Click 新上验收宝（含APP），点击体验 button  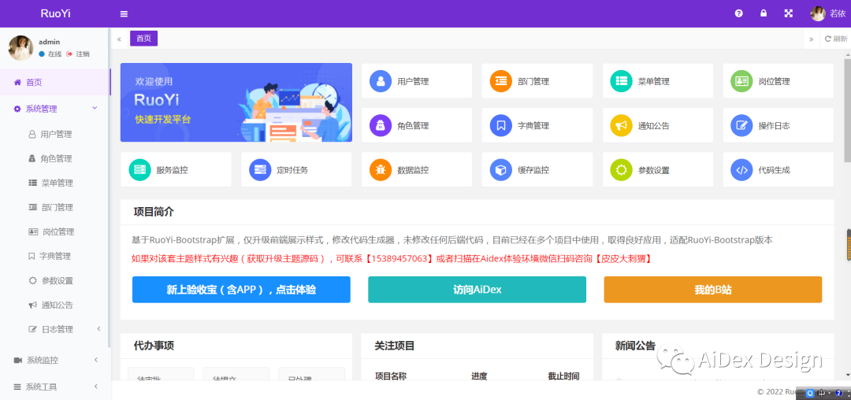pyautogui.click(x=241, y=290)
